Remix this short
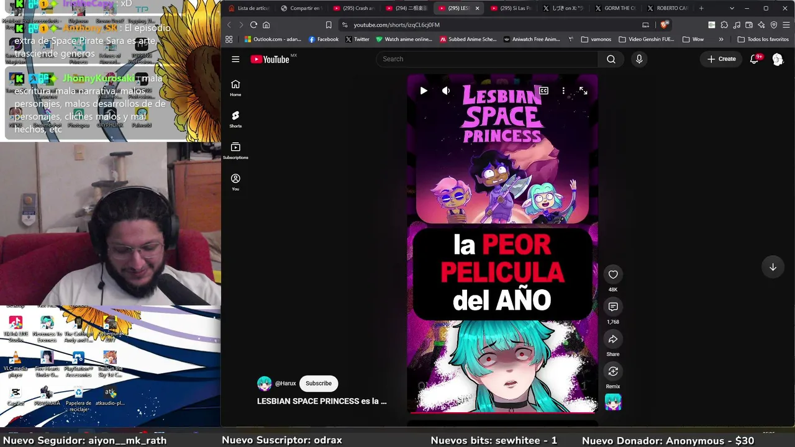Image resolution: width=795 pixels, height=447 pixels. point(613,371)
